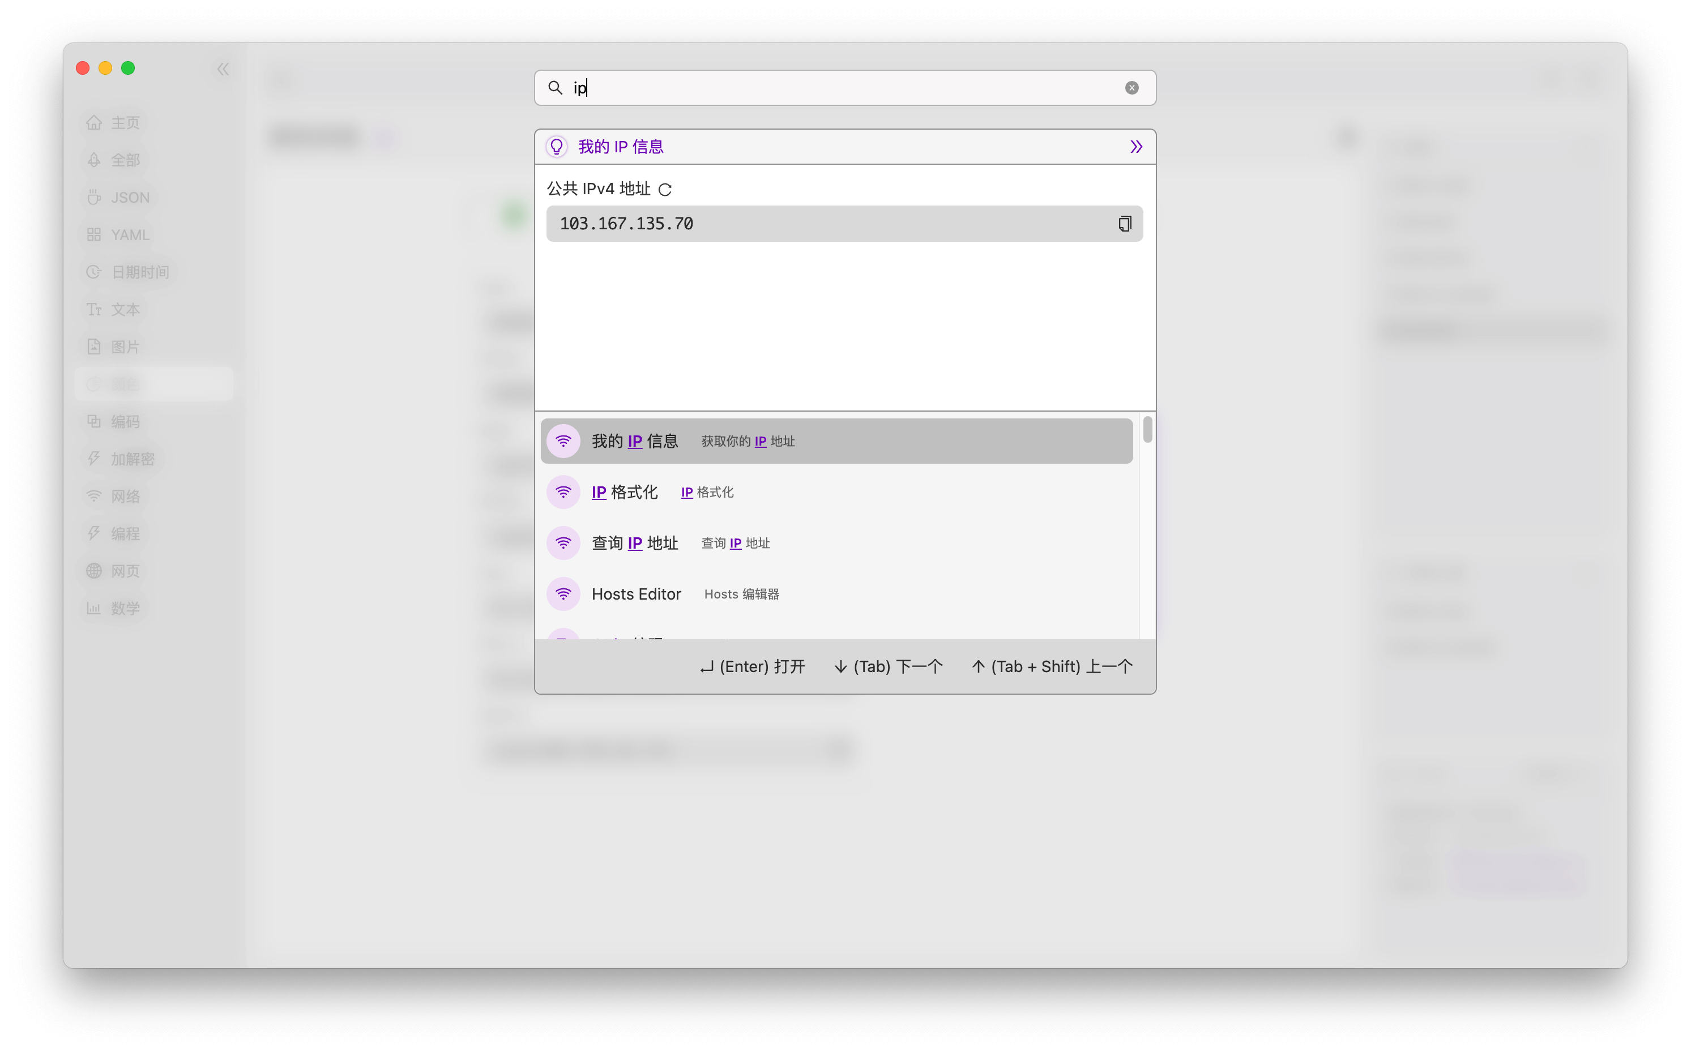Image resolution: width=1691 pixels, height=1052 pixels.
Task: Click the copy icon for IPv4 address
Action: click(1125, 223)
